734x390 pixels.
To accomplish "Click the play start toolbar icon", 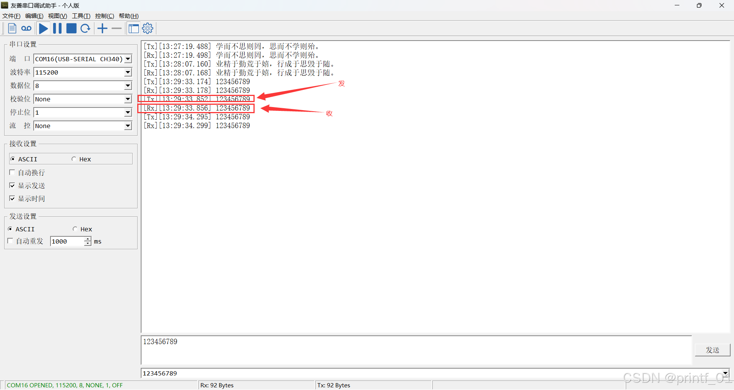I will [x=44, y=28].
